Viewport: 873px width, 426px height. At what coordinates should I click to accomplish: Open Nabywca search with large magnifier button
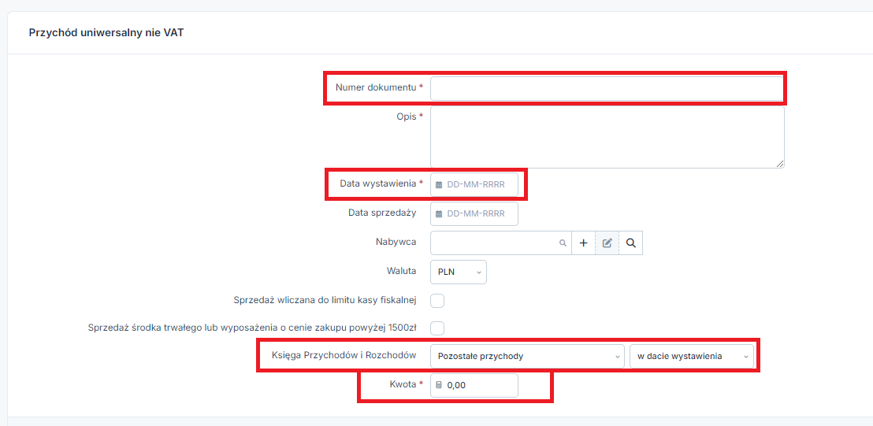[631, 243]
